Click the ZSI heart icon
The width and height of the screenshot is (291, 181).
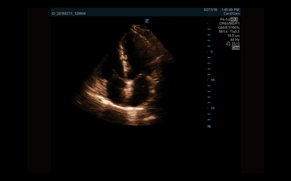[x=228, y=44]
